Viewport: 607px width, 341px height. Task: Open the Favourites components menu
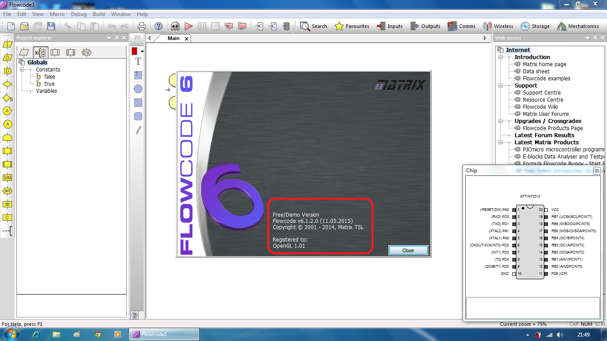coord(352,26)
